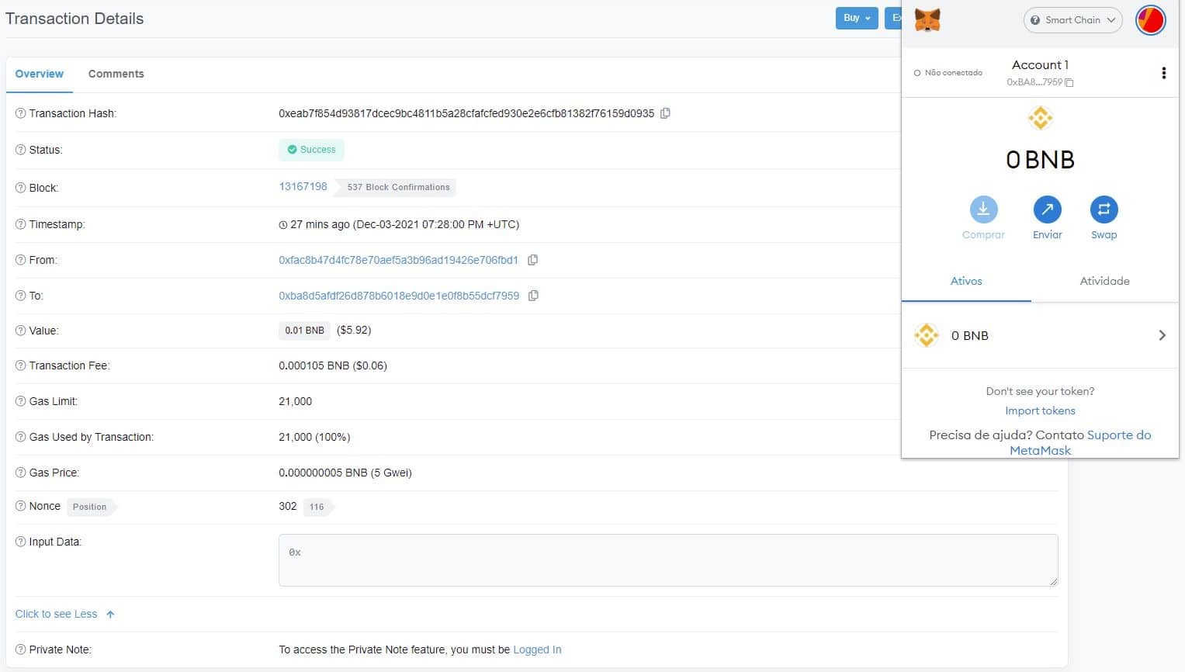
Task: Click the Account 1 name label
Action: pos(1040,65)
